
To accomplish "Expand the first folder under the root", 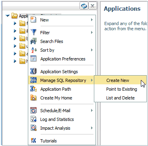I will (x=15, y=23).
